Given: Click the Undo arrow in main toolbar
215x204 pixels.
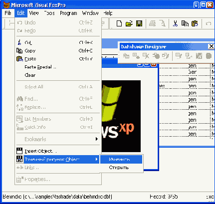Looking at the screenshot, I should coord(209,23).
